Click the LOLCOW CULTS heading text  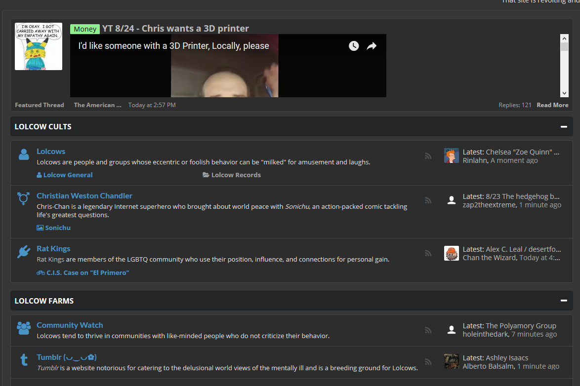pyautogui.click(x=43, y=126)
